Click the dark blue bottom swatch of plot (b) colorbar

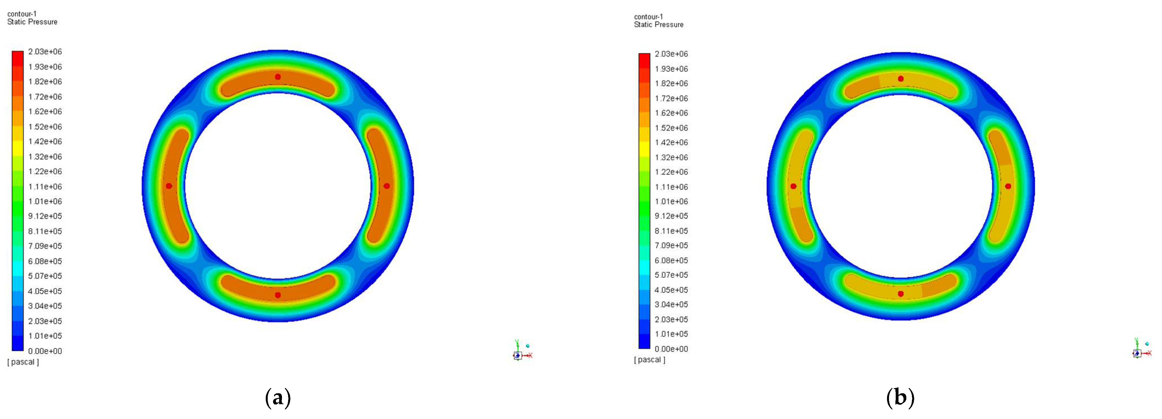coord(644,342)
